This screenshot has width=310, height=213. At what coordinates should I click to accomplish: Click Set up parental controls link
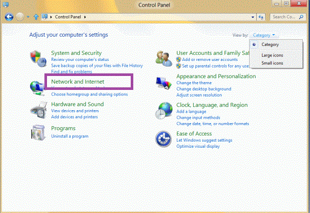click(215, 66)
